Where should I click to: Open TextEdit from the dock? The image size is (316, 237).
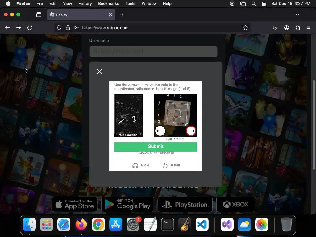[150, 224]
